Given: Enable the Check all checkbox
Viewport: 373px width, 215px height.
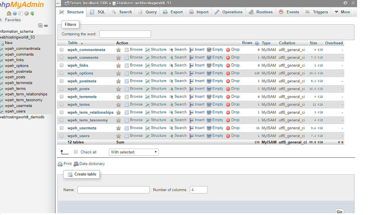Looking at the screenshot, I should point(76,152).
